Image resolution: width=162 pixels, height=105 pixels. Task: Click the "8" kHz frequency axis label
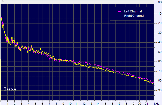pos(56,104)
